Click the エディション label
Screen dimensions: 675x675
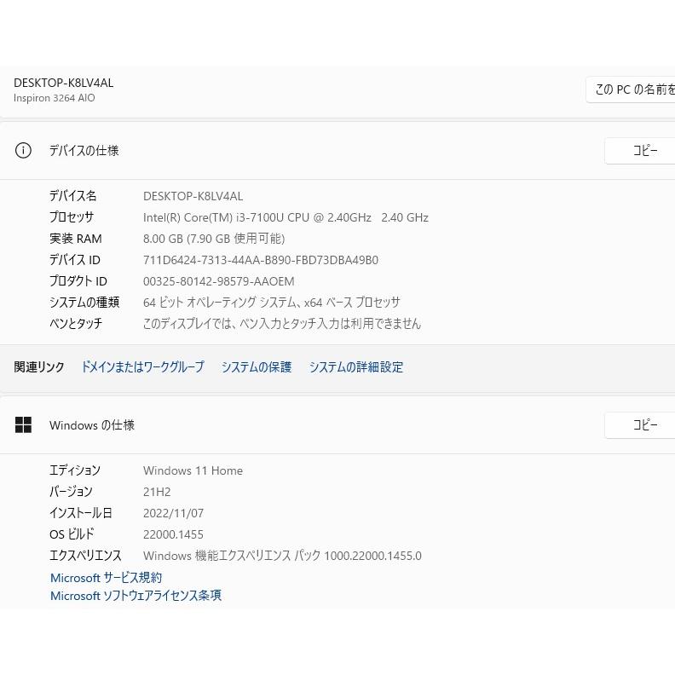tap(75, 470)
